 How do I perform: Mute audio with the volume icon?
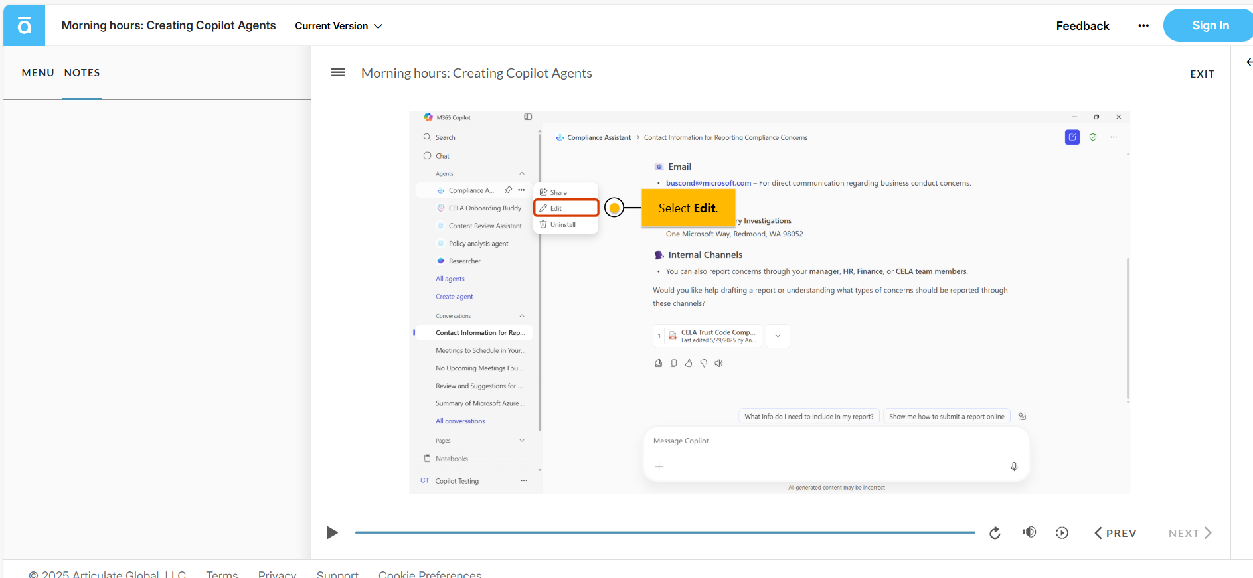[1029, 532]
